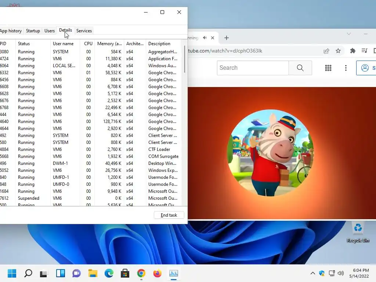Open the clock and date in the tray
The width and height of the screenshot is (376, 282).
pyautogui.click(x=359, y=273)
